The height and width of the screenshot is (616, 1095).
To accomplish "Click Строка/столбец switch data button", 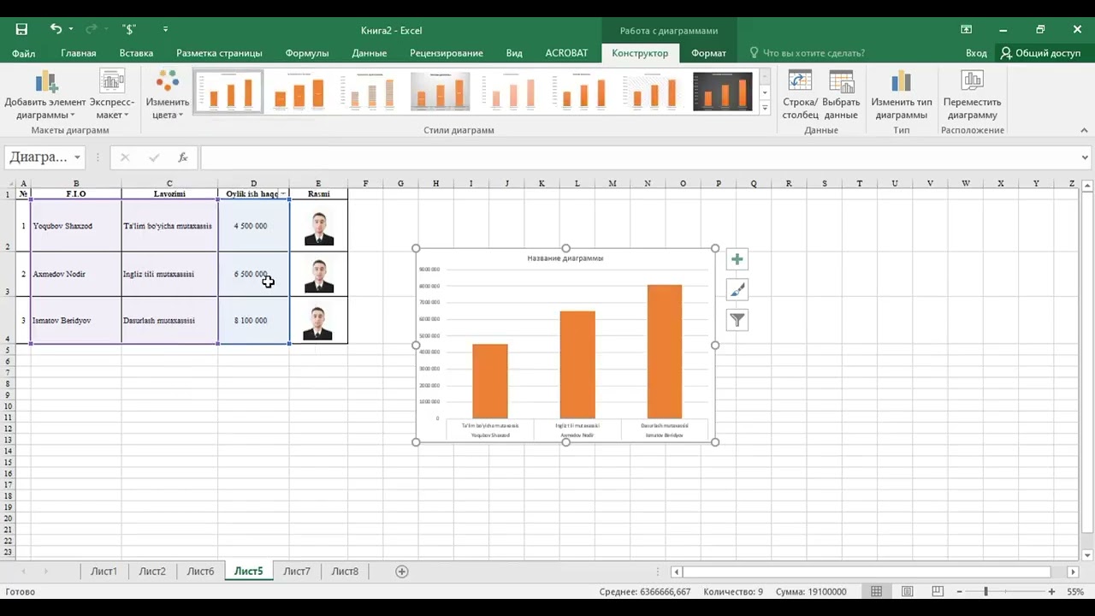I will [800, 95].
